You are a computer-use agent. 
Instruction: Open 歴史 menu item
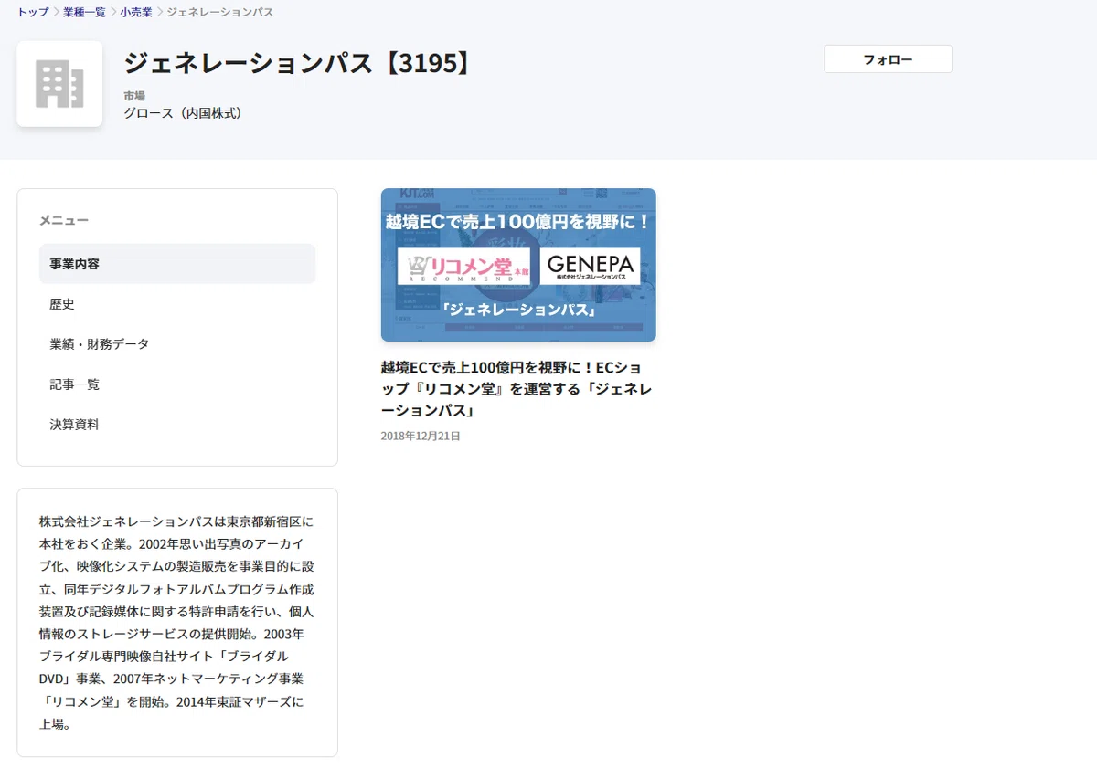[177, 304]
